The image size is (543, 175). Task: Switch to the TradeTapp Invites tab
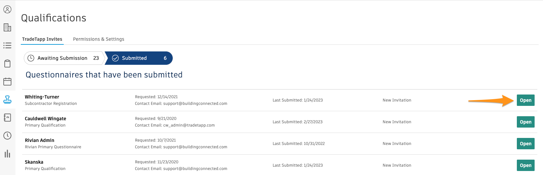coord(42,39)
